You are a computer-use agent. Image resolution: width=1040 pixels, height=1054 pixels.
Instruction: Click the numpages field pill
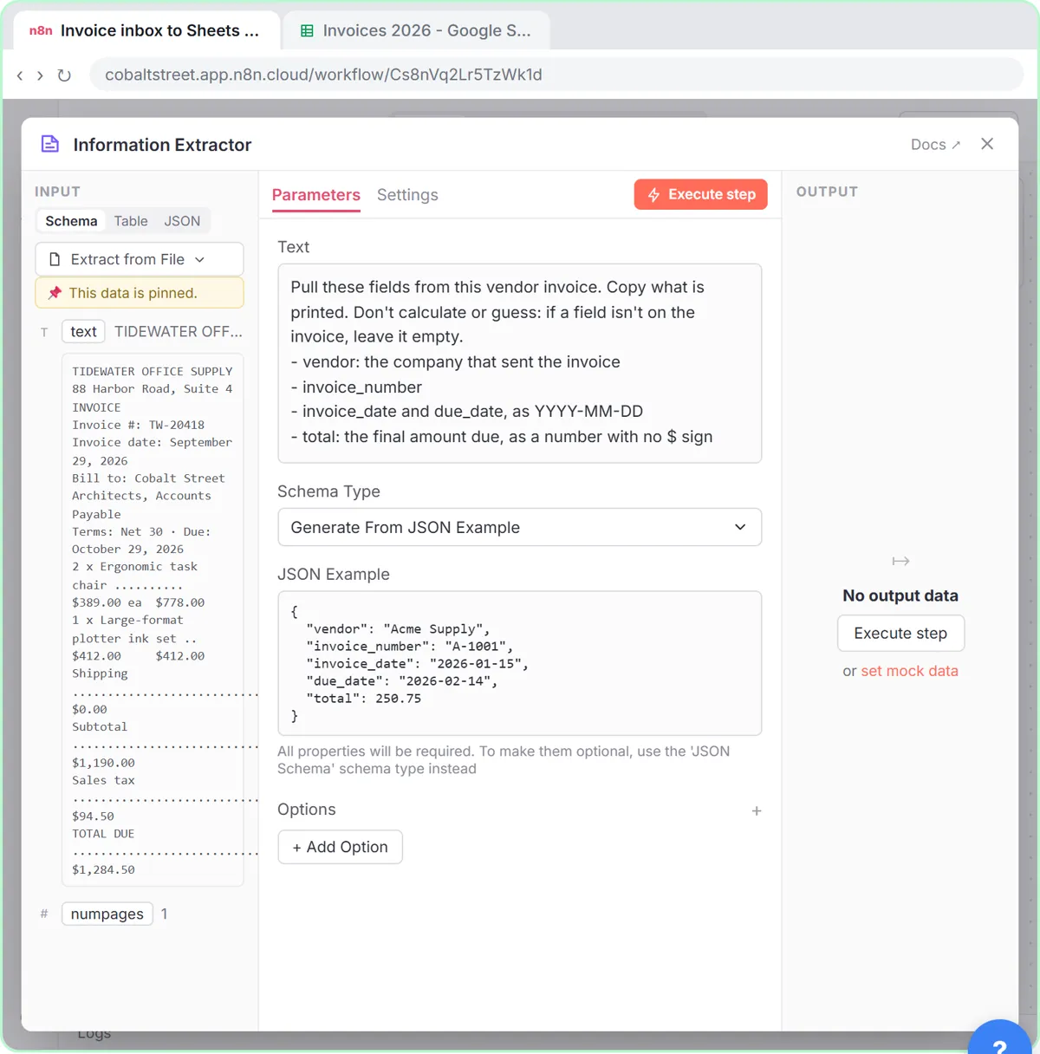107,914
